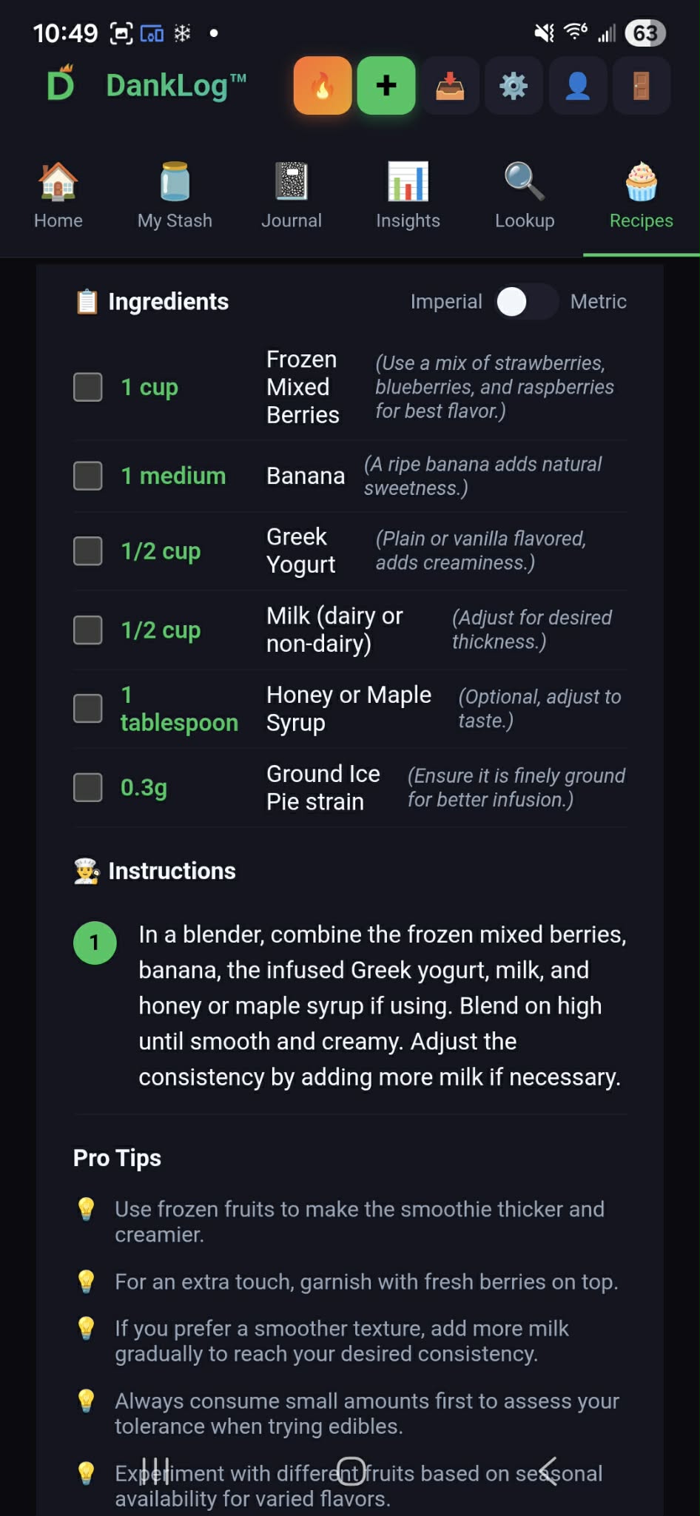Viewport: 700px width, 1516px height.
Task: Click the green plus to add an entry
Action: [x=386, y=86]
